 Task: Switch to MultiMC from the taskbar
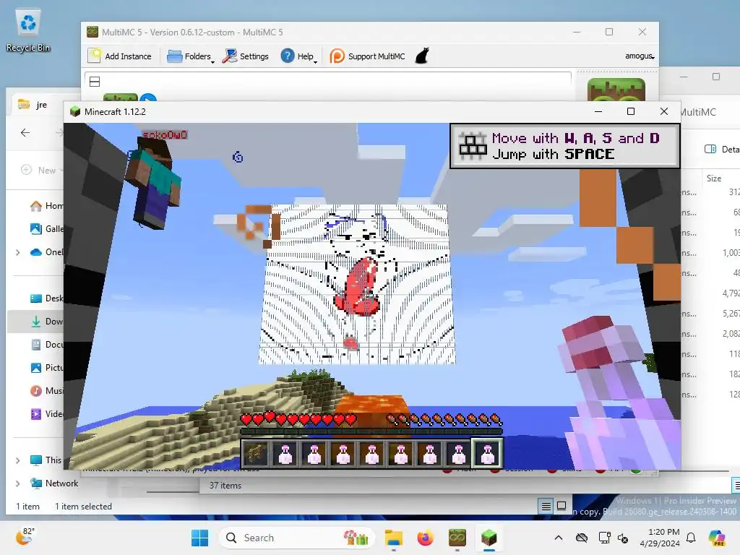457,538
